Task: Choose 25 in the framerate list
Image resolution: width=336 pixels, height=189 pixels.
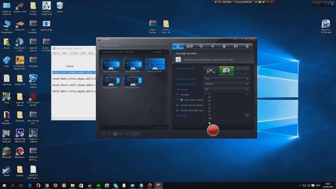Action: pyautogui.click(x=209, y=104)
